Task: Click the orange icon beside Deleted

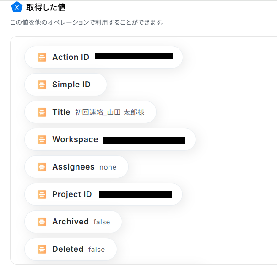Action: 42,249
